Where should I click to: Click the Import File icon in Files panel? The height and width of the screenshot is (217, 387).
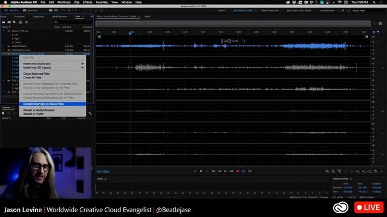coord(9,22)
